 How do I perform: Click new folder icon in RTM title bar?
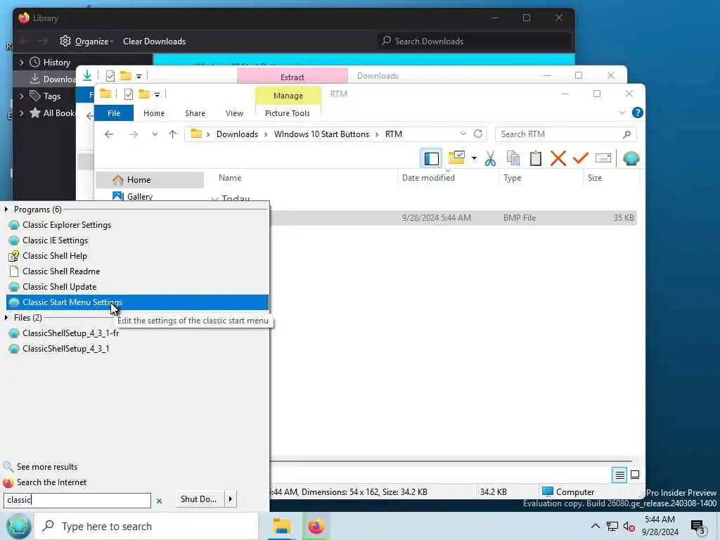click(x=144, y=94)
